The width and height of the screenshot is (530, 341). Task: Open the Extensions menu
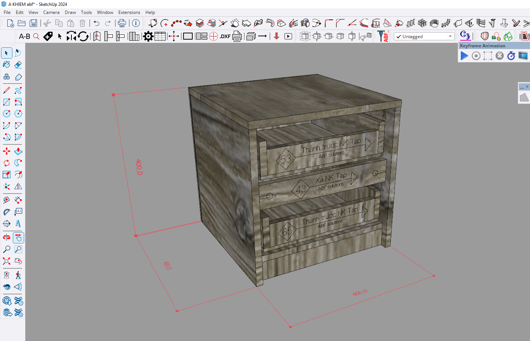tap(129, 12)
